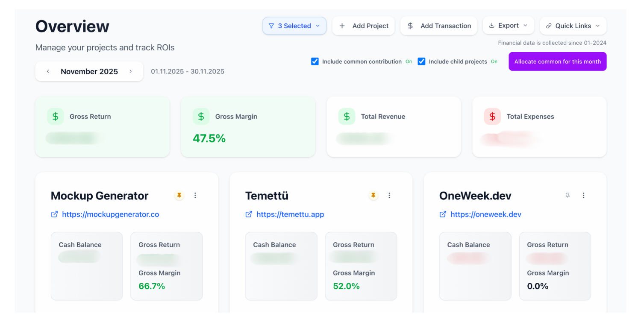Go to previous month with left arrow
Viewport: 641px width, 322px height.
48,72
